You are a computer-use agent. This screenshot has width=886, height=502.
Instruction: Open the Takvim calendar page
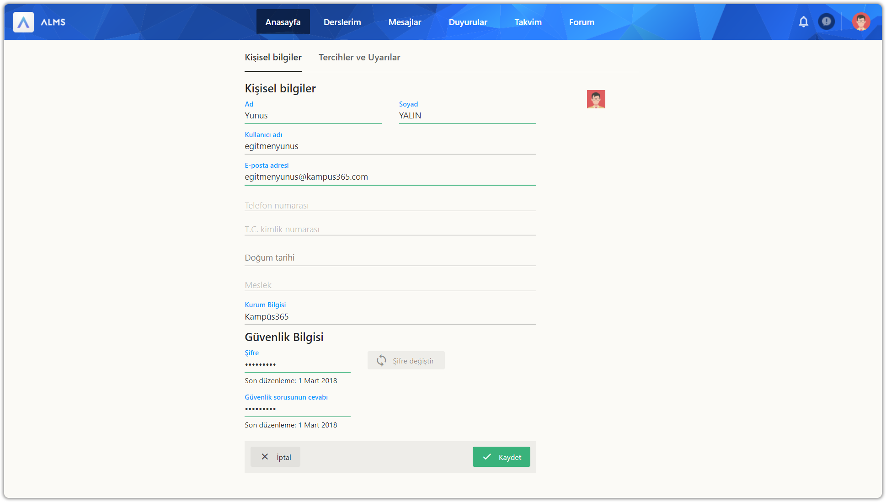pos(528,22)
